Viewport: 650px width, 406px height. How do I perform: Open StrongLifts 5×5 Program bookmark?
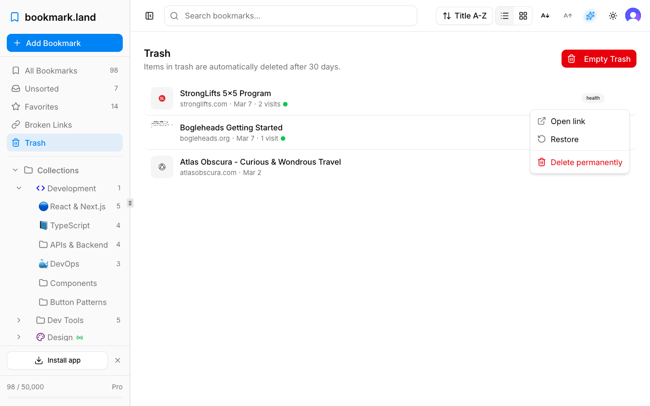[225, 93]
